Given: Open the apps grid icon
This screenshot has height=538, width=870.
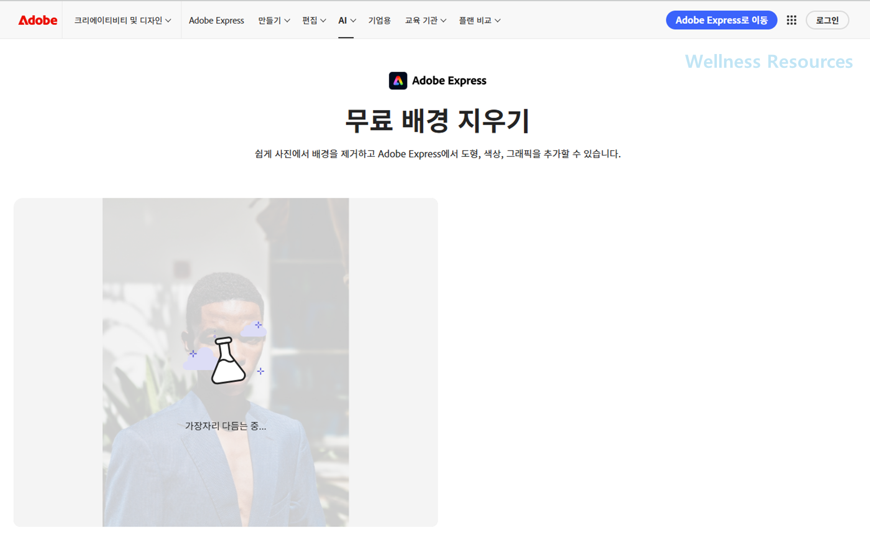Looking at the screenshot, I should 792,20.
